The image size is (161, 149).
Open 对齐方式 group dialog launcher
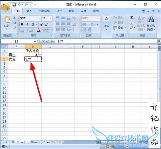tap(78, 35)
